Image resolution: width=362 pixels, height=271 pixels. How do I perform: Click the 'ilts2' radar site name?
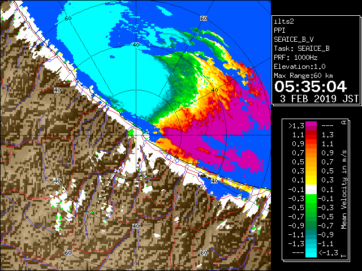tap(284, 21)
